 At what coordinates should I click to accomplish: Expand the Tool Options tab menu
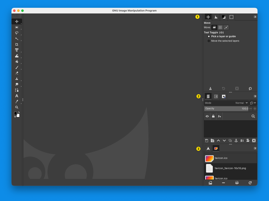[255, 17]
